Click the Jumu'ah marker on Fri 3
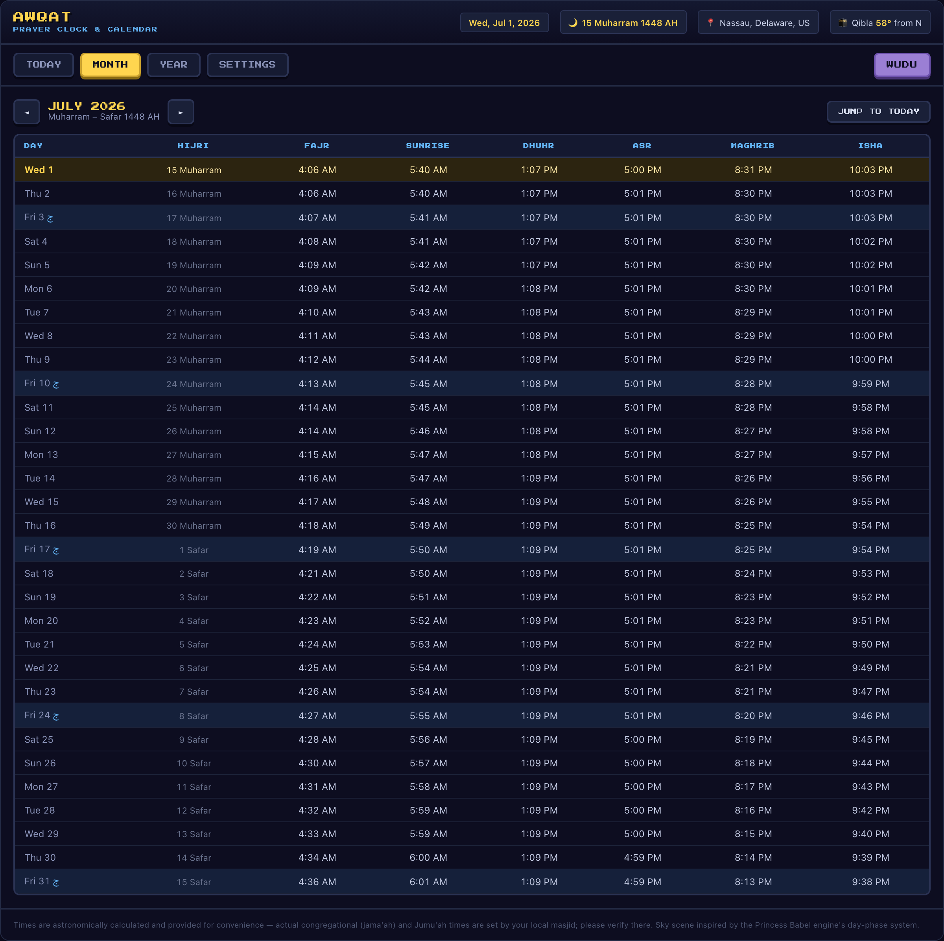 pos(50,218)
